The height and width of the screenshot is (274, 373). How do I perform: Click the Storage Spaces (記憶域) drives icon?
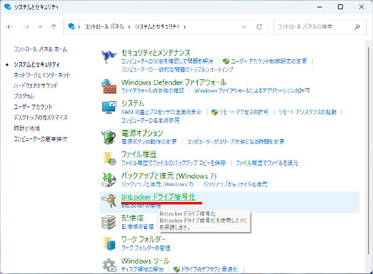[x=109, y=222]
